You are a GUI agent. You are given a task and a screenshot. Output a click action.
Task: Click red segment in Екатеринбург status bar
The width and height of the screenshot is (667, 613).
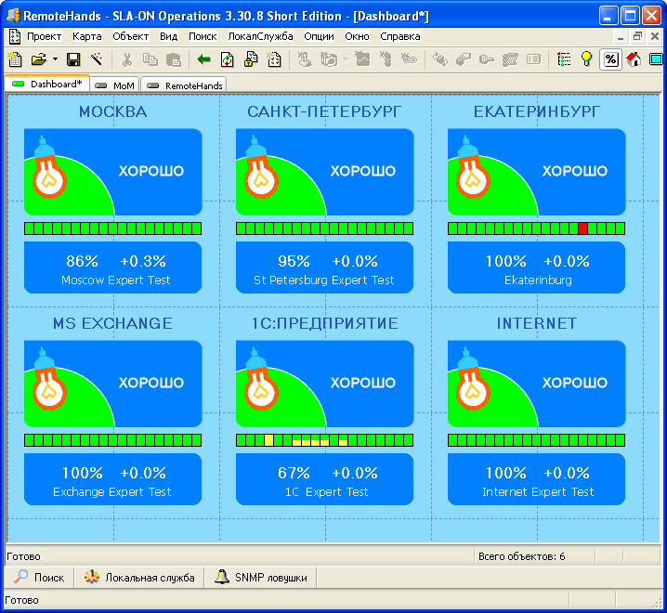point(582,228)
